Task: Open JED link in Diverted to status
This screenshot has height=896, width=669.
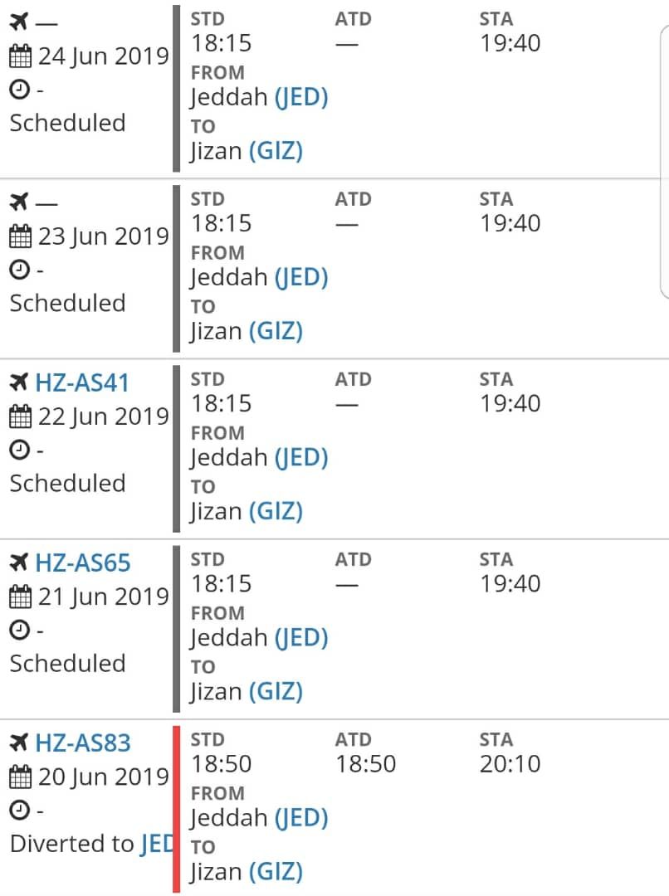Action: pos(157,844)
